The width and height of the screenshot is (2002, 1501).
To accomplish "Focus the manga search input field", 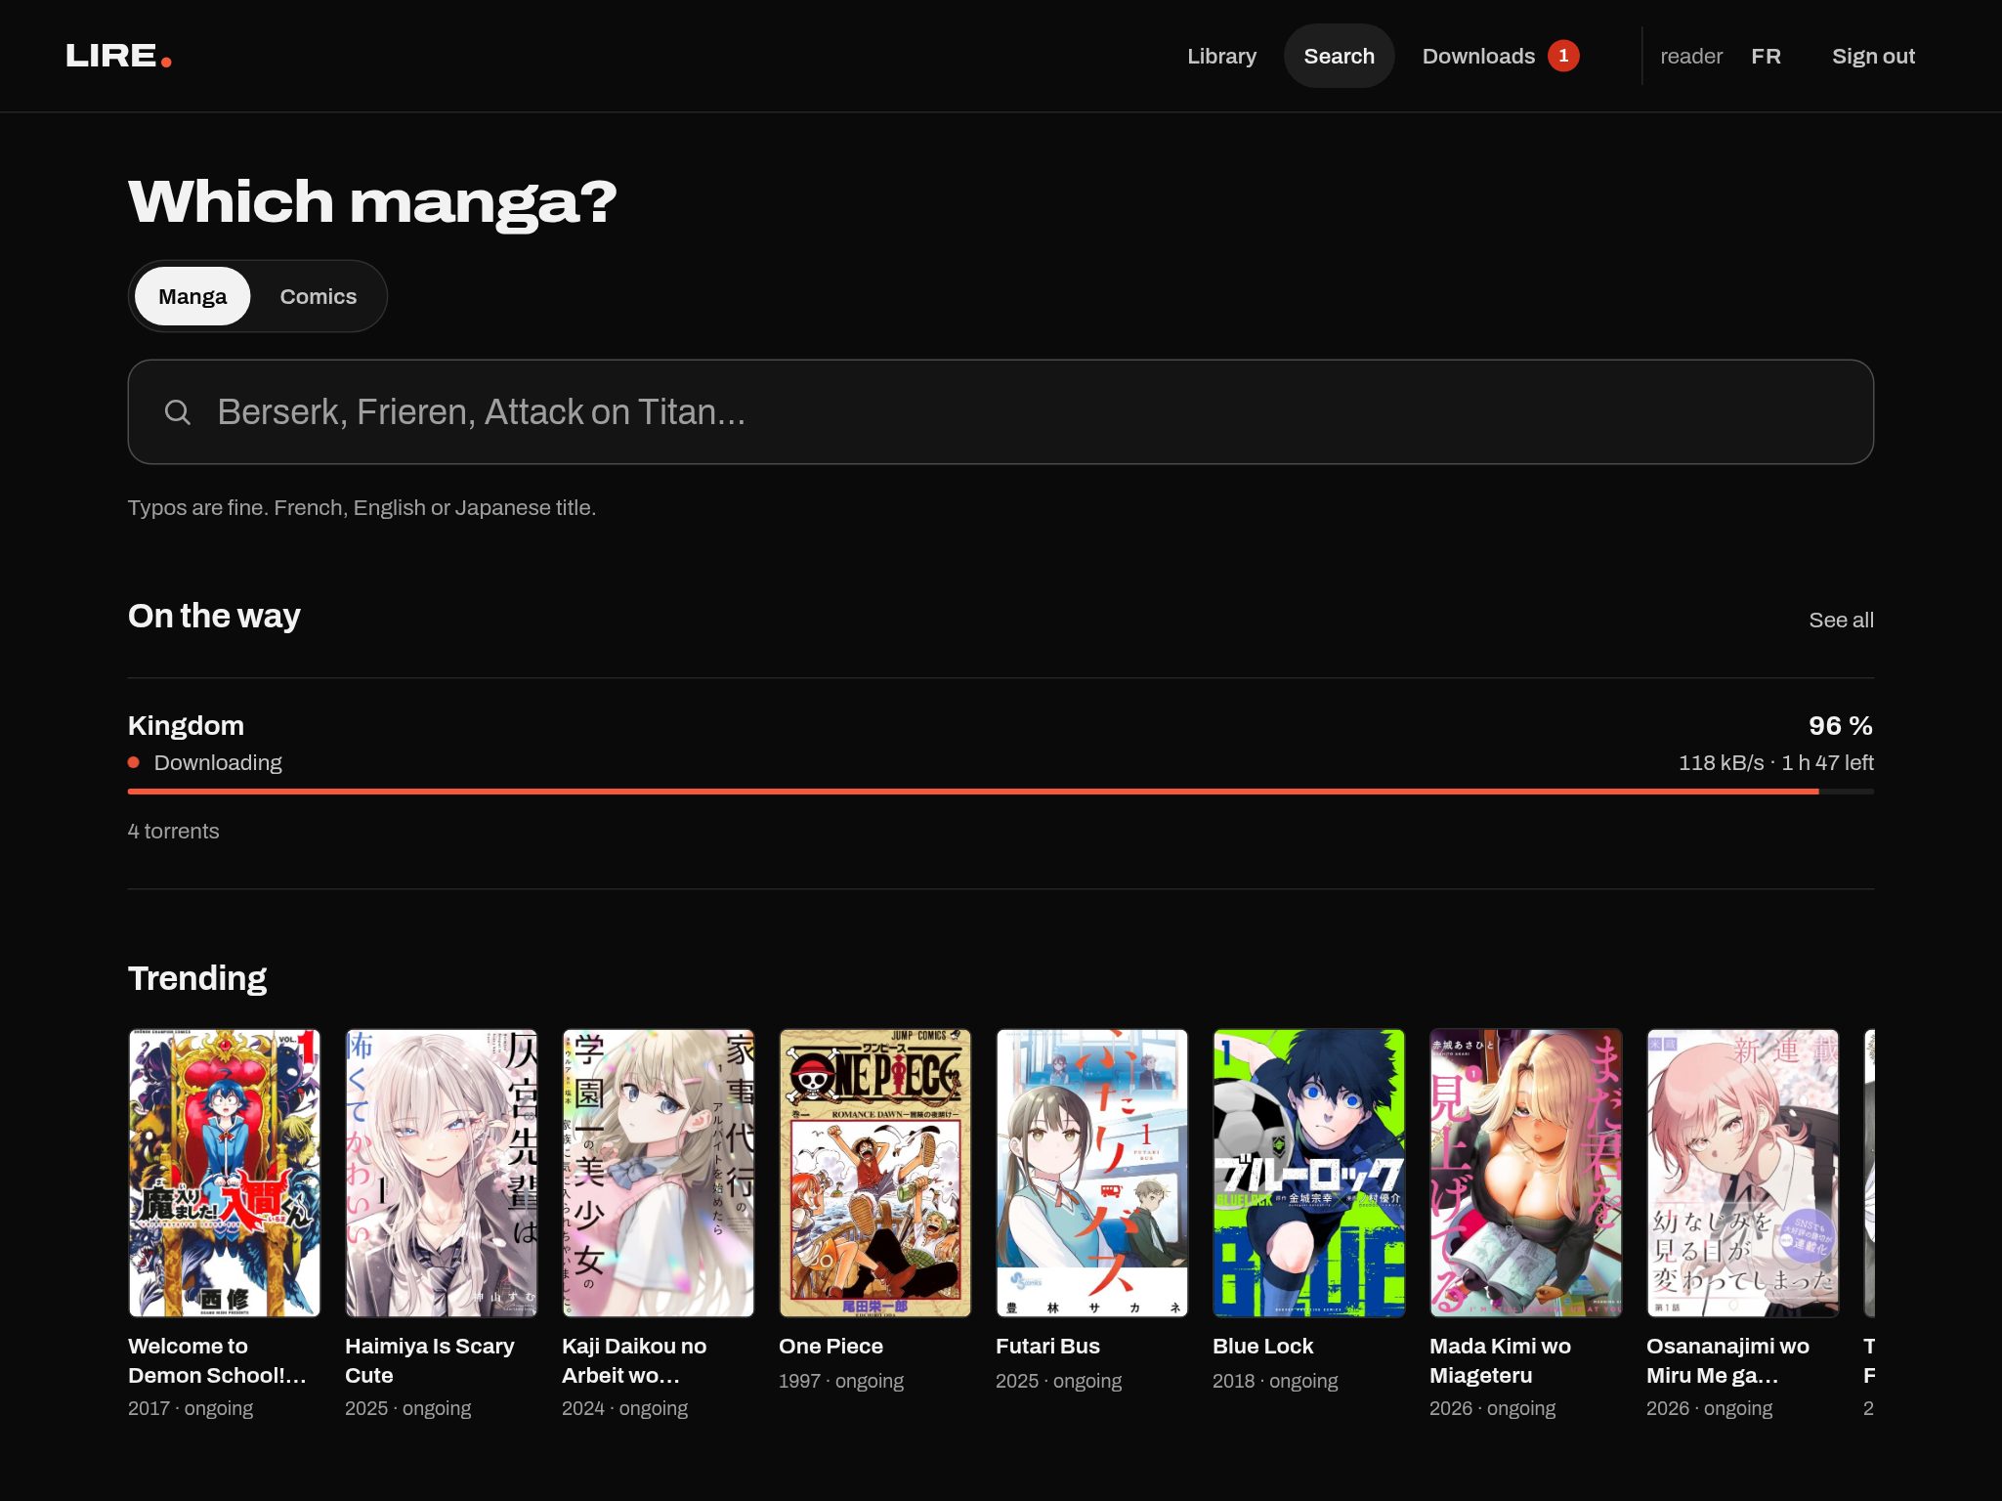I will pos(1001,412).
